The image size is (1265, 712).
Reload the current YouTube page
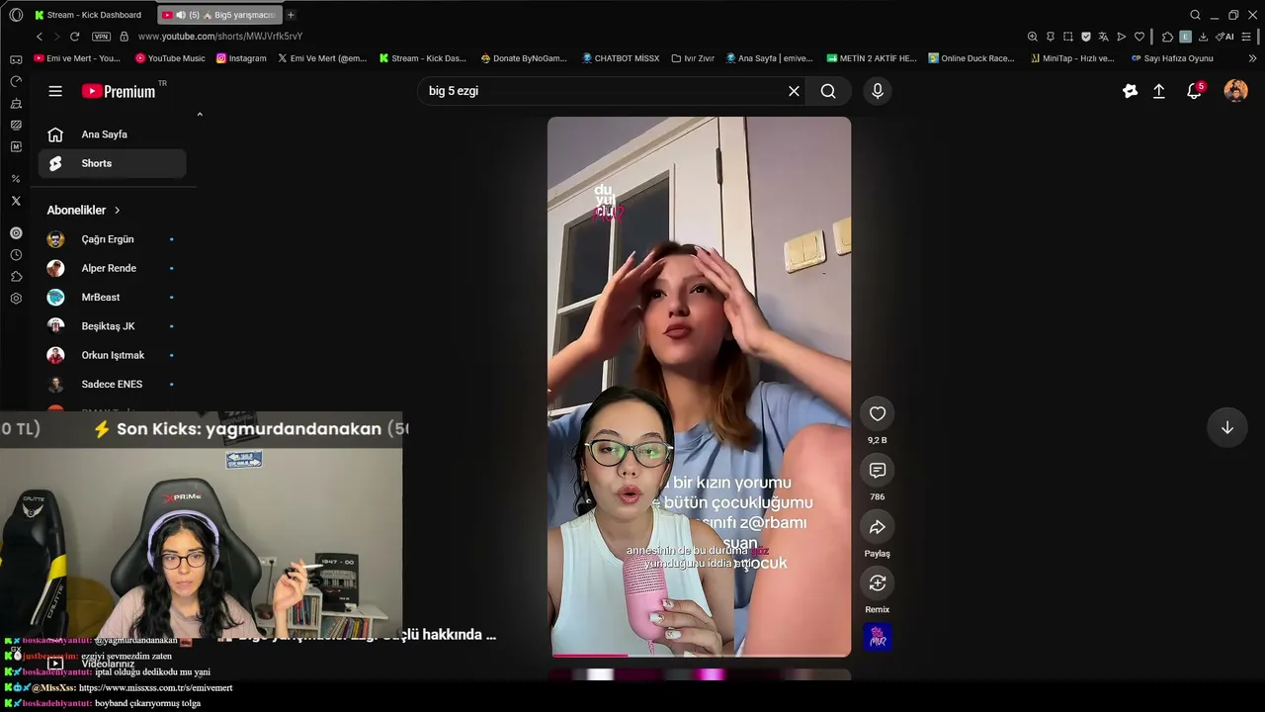74,37
